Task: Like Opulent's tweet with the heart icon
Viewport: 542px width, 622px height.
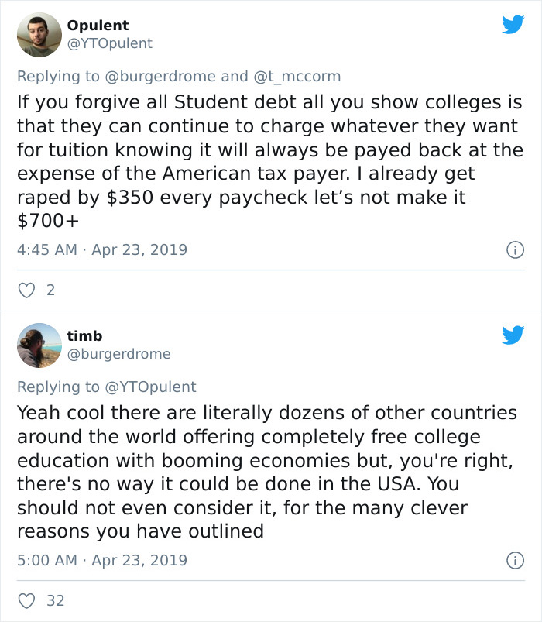Action: click(x=26, y=289)
